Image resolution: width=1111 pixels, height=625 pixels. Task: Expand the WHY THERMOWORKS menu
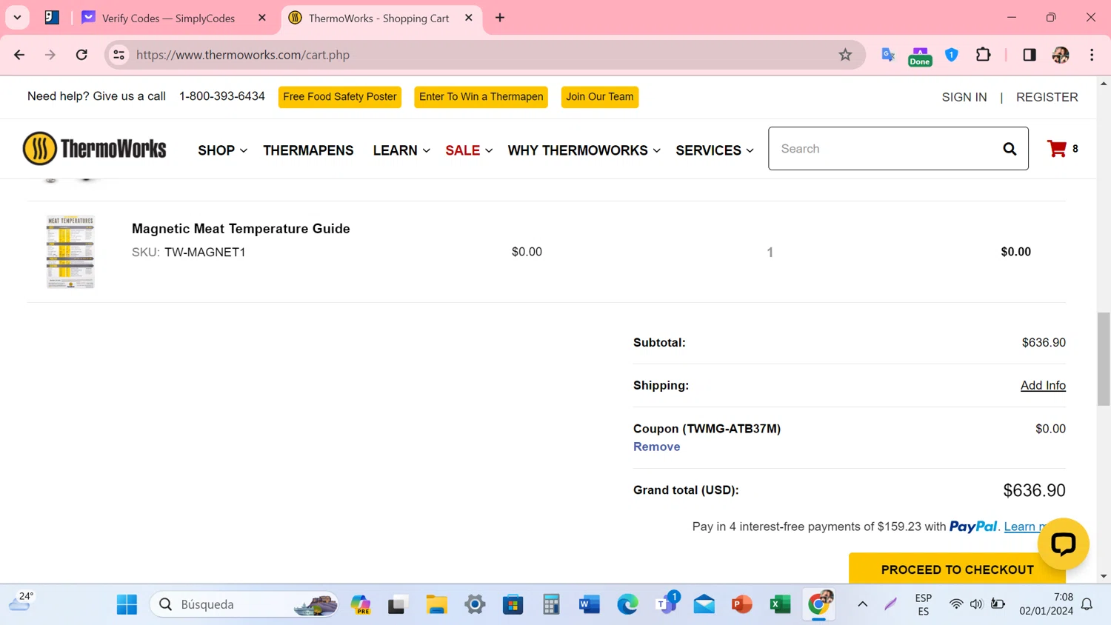[584, 150]
